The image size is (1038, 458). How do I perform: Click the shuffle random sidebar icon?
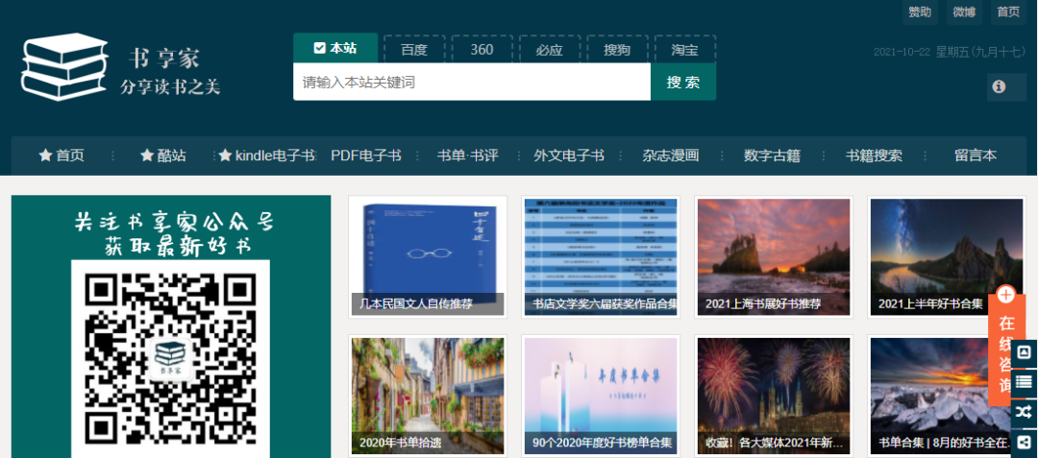pyautogui.click(x=1025, y=413)
